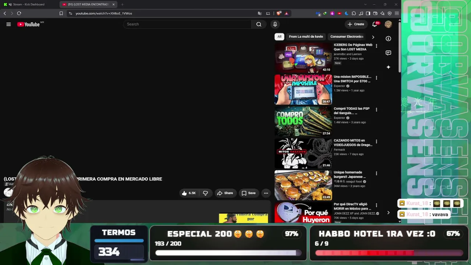This screenshot has height=265, width=471.
Task: Open site settings icon in address bar
Action: coord(70,13)
